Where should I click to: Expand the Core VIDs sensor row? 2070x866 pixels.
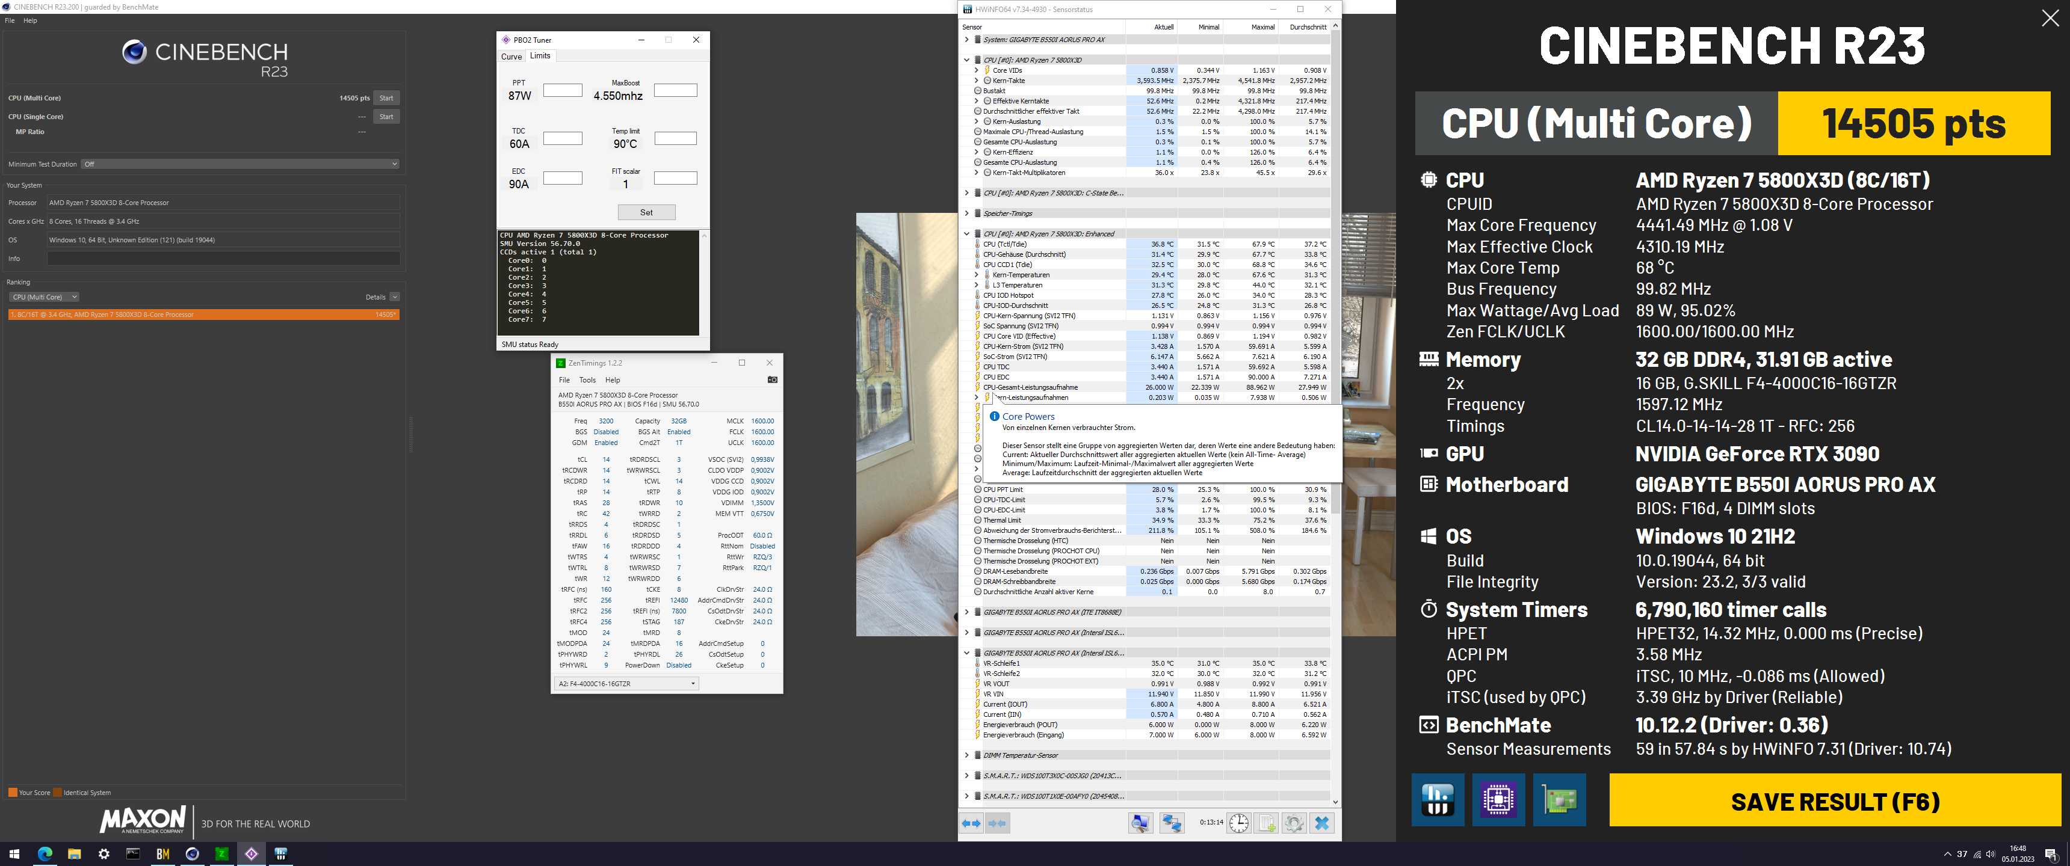click(x=977, y=71)
